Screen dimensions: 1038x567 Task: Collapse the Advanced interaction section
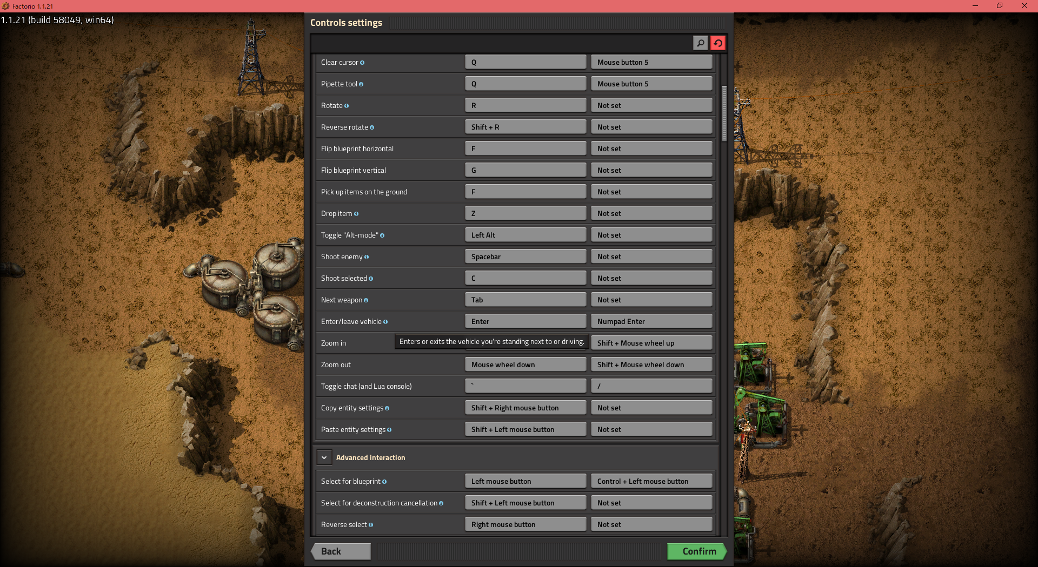coord(324,457)
